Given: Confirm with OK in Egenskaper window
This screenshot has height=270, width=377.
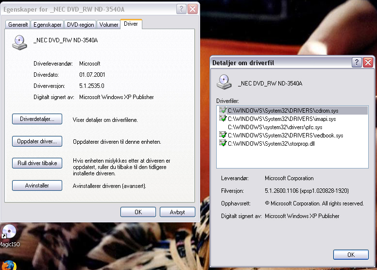Looking at the screenshot, I should (138, 212).
